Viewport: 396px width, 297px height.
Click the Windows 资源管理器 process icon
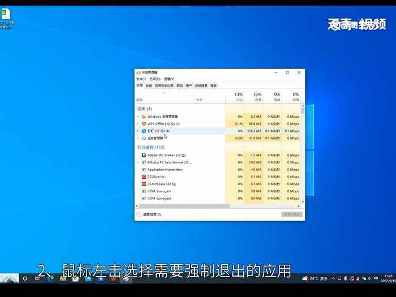coord(144,117)
